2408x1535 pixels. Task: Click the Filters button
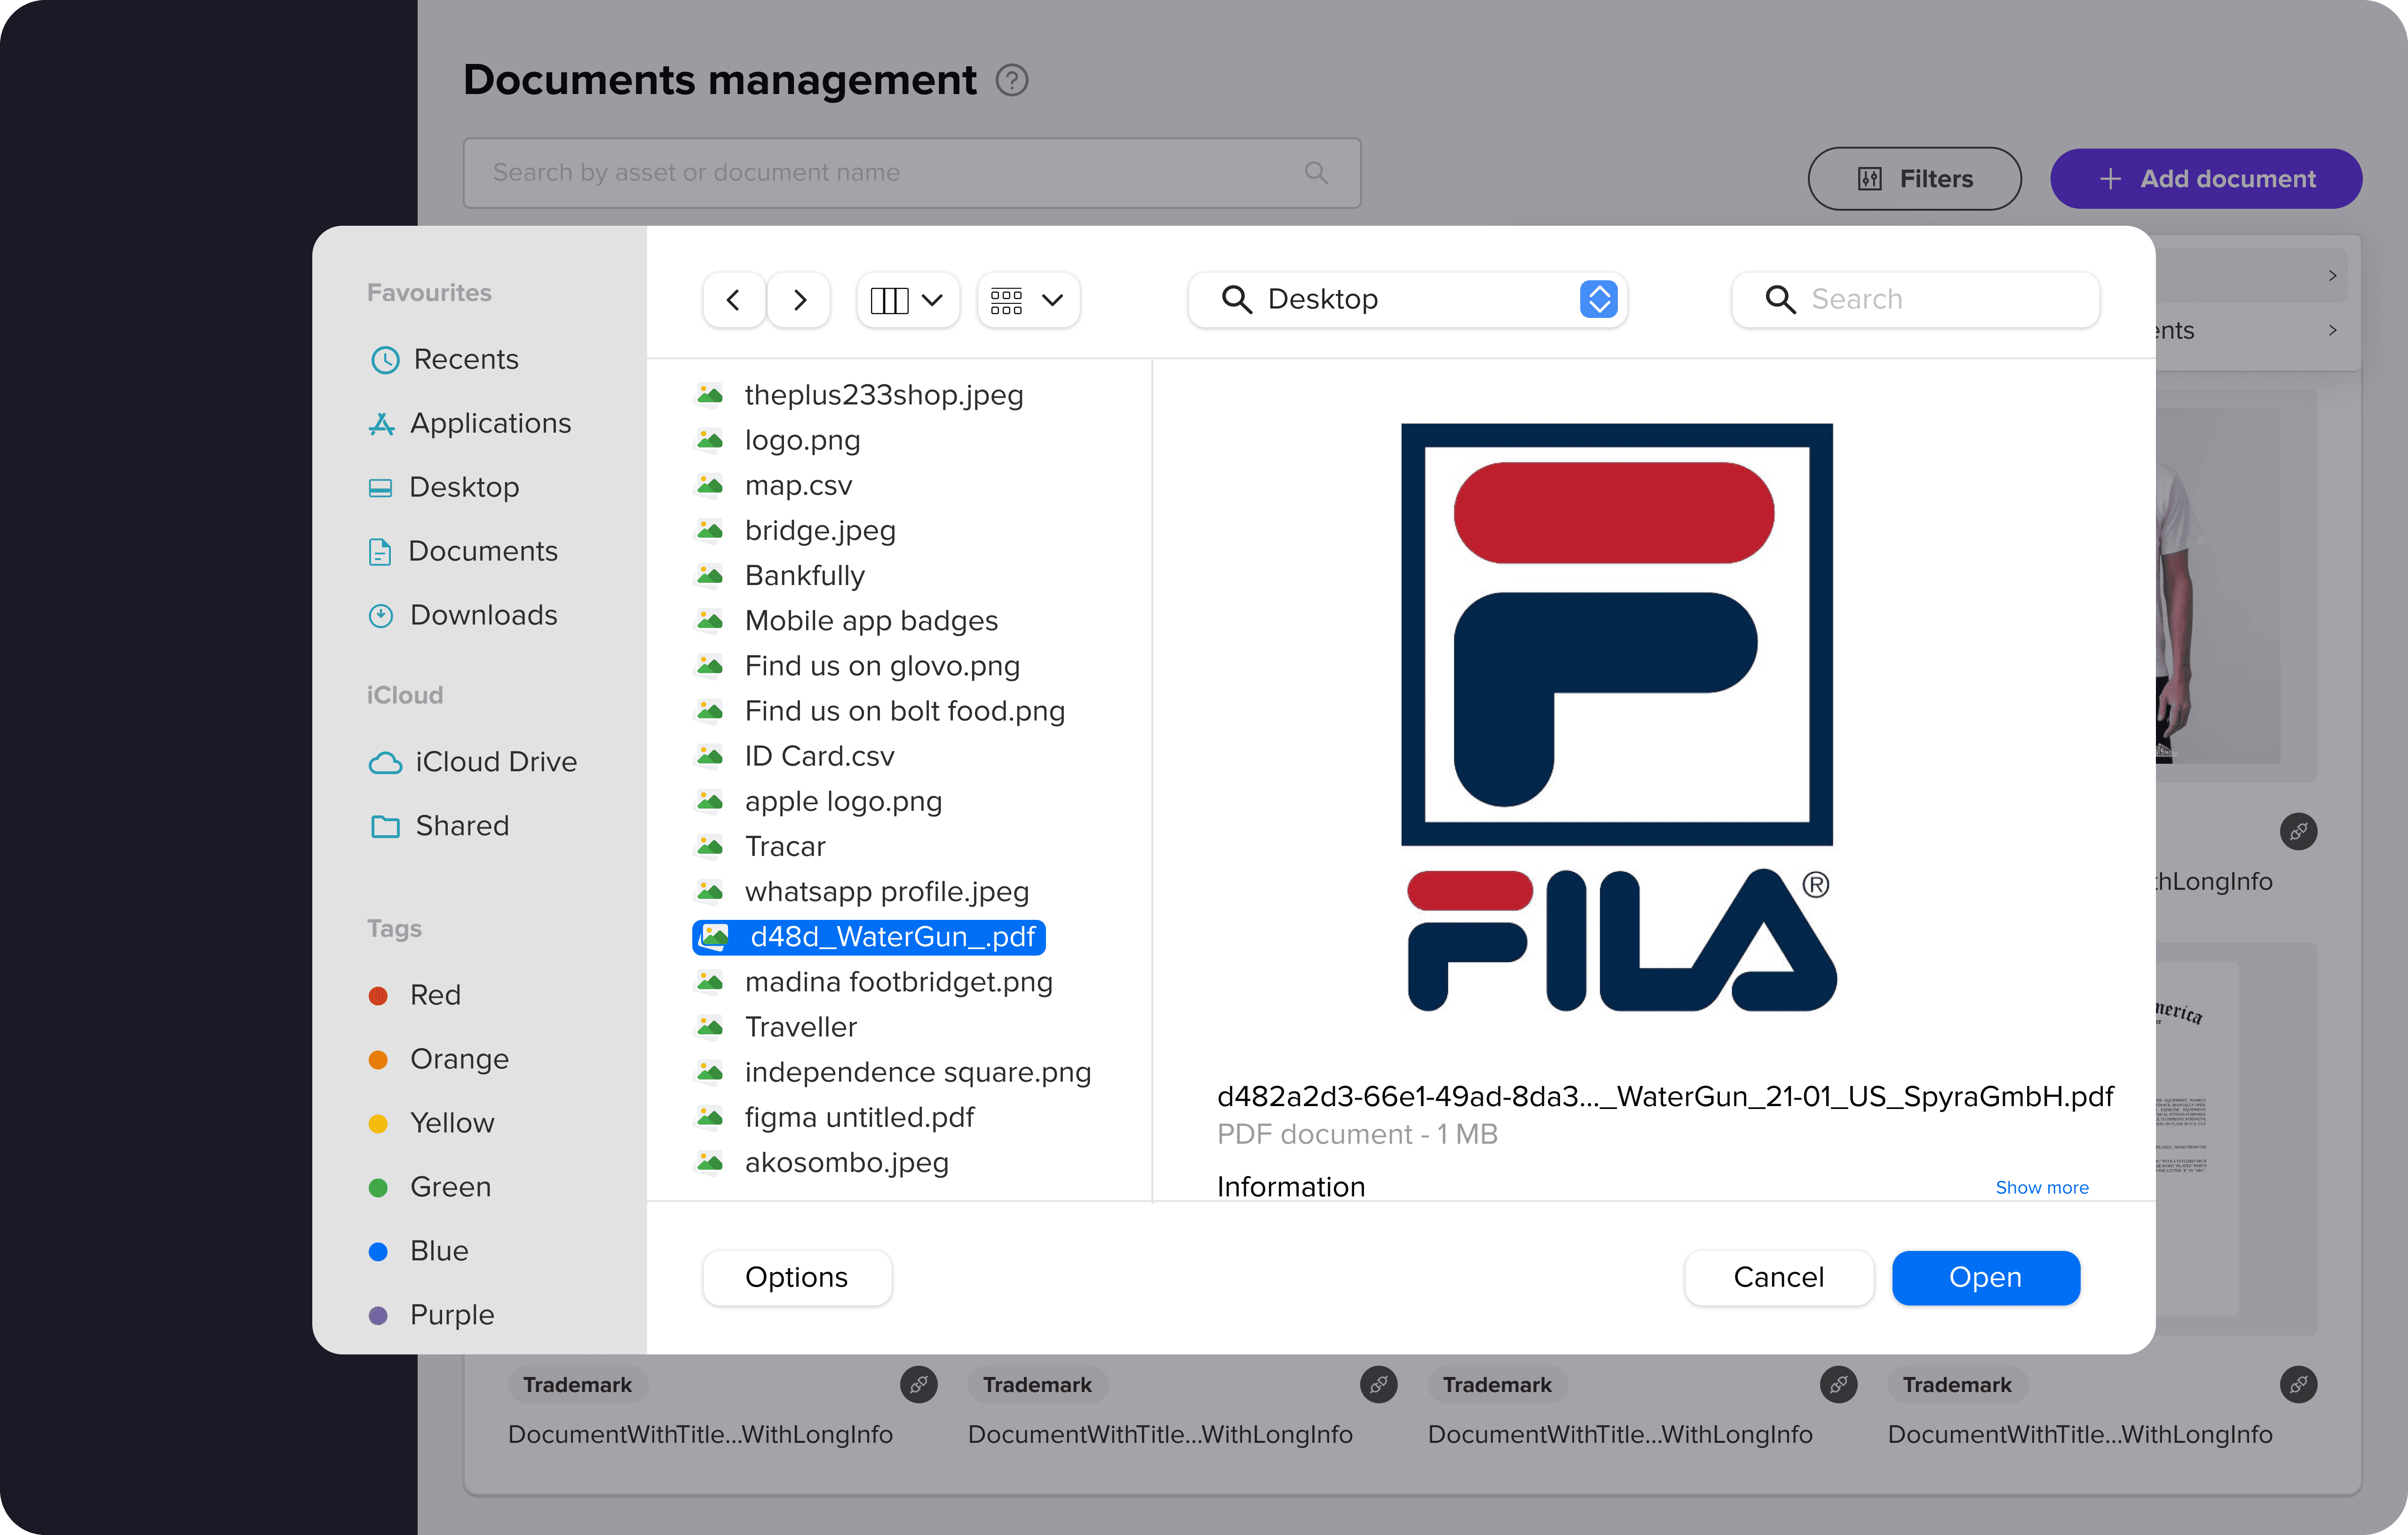pos(1914,179)
